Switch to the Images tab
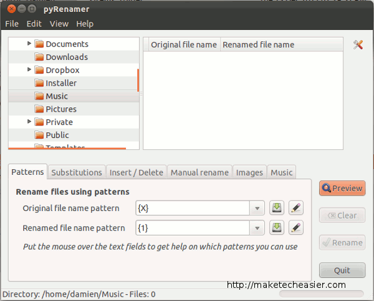This screenshot has height=301, width=374. (x=249, y=172)
